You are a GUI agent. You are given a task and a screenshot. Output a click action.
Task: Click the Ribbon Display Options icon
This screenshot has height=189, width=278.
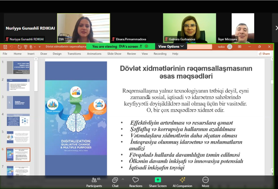[x=239, y=46]
